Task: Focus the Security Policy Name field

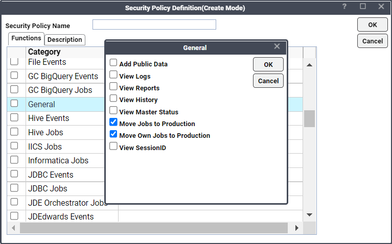Action: coord(154,25)
